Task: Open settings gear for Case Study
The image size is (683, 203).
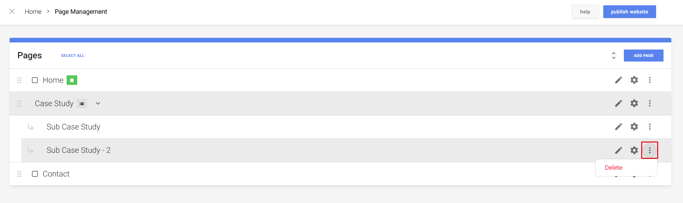Action: (x=634, y=103)
